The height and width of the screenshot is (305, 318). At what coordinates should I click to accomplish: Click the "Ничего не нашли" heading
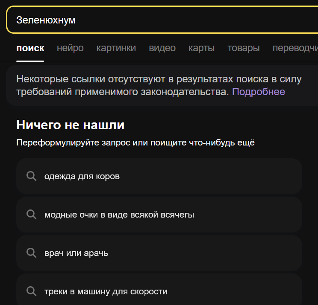[x=70, y=125]
